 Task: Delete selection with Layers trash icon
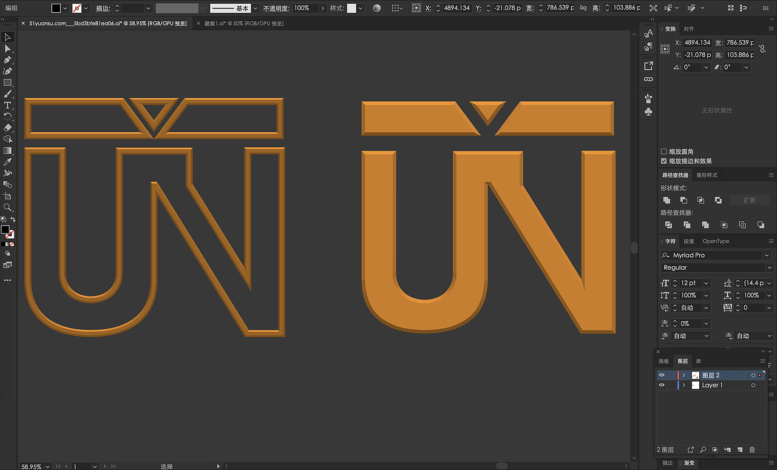coord(752,450)
